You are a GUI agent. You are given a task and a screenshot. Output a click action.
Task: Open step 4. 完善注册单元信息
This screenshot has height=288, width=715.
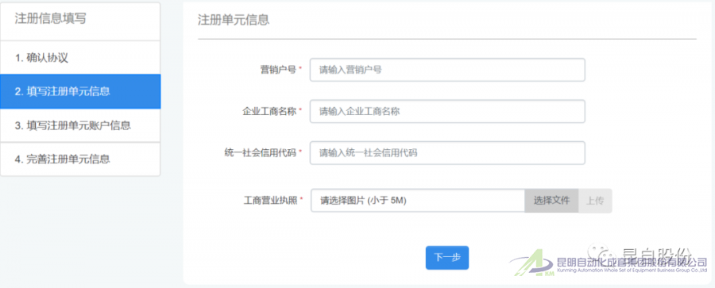click(80, 159)
